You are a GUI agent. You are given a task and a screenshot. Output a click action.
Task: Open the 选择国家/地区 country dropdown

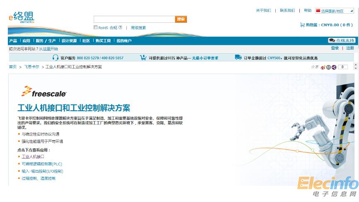pyautogui.click(x=334, y=11)
